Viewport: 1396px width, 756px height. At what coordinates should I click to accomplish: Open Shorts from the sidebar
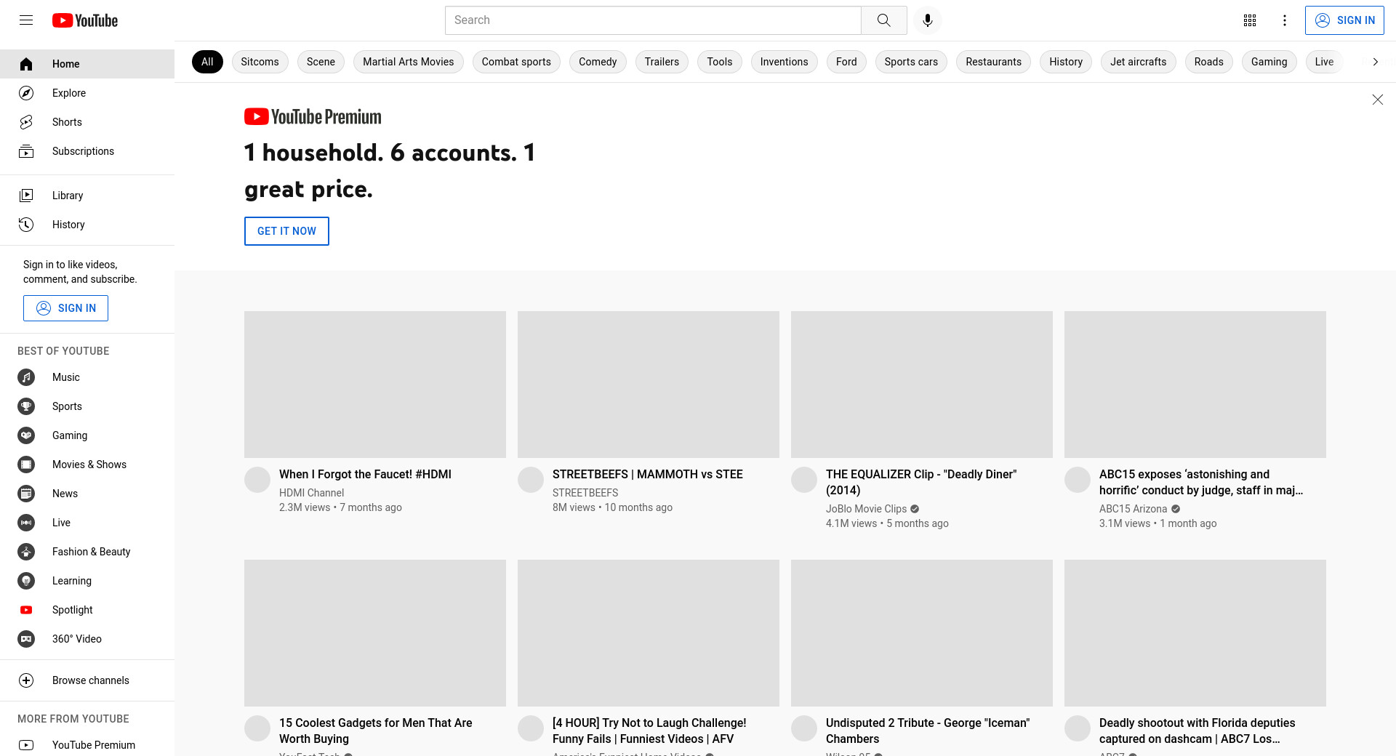pyautogui.click(x=87, y=122)
